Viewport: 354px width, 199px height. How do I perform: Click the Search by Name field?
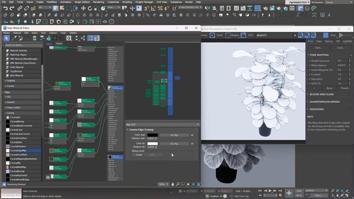pos(23,45)
